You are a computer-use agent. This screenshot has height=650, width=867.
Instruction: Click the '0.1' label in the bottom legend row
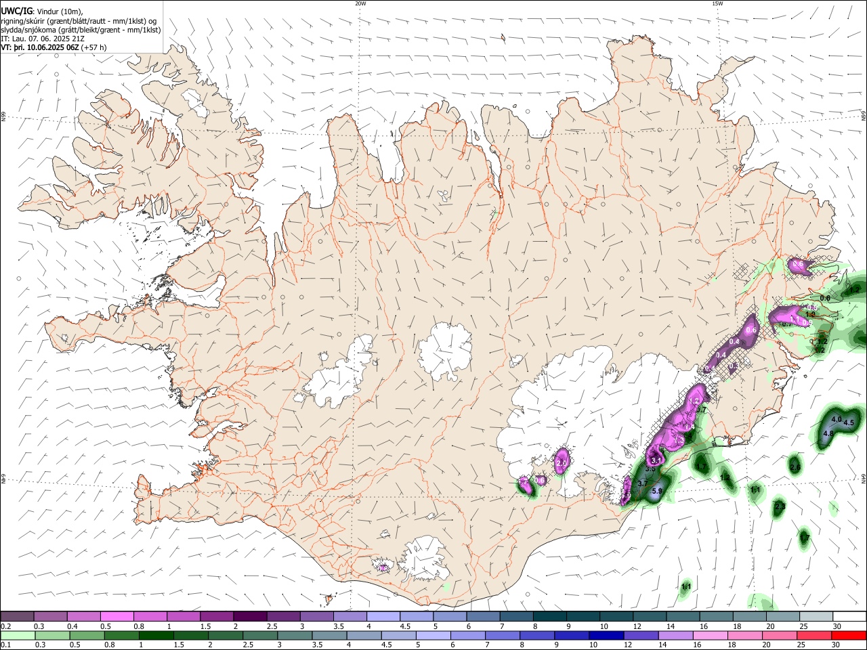click(5, 645)
